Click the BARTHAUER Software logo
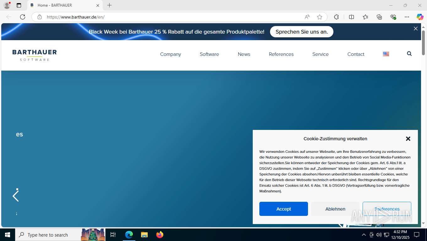 coord(35,55)
